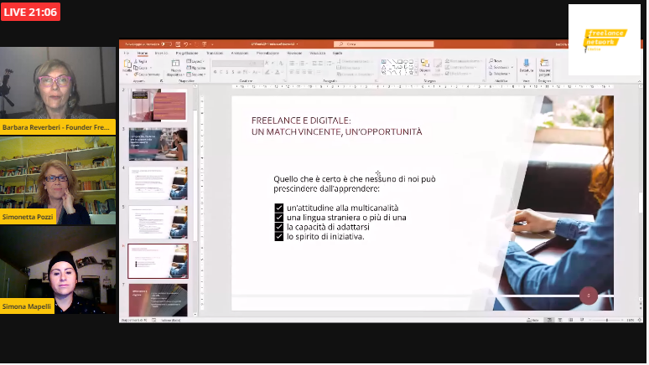Switch to Normal view icon in status bar
649x365 pixels.
(549, 320)
